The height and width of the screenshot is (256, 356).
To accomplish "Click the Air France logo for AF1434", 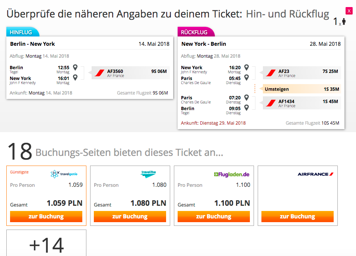I will coord(271,103).
